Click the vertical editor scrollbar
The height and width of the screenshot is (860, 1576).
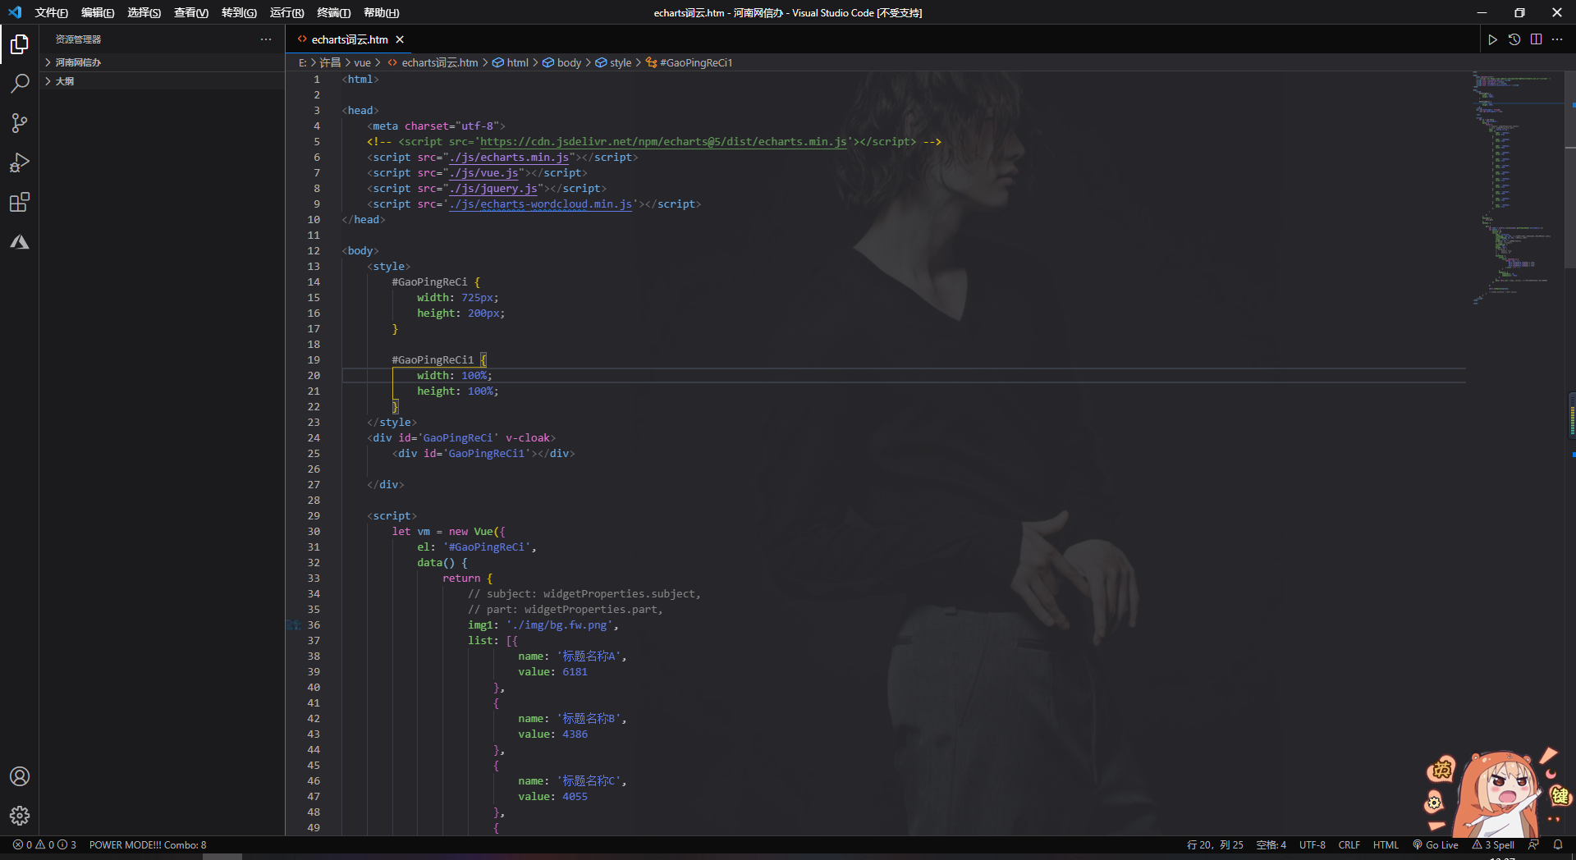click(1570, 170)
